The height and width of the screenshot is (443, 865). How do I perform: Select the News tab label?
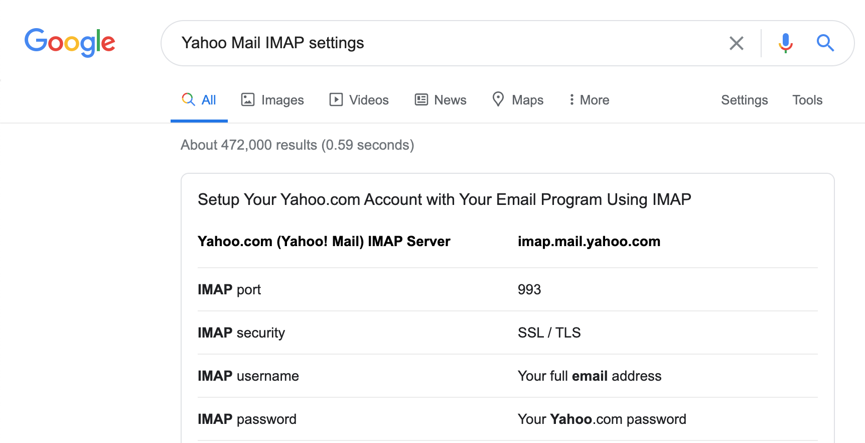(x=450, y=100)
